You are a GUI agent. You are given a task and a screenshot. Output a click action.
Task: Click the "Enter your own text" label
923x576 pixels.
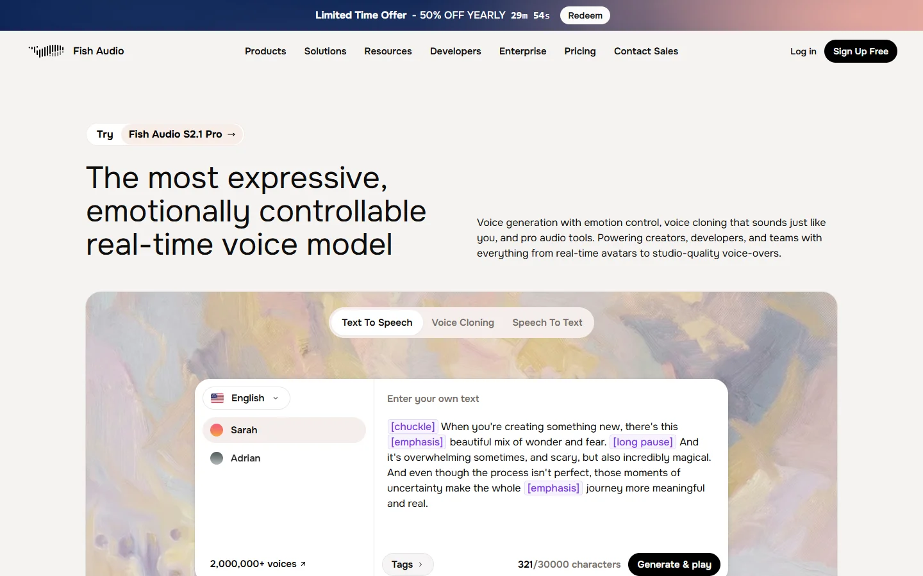[433, 399]
